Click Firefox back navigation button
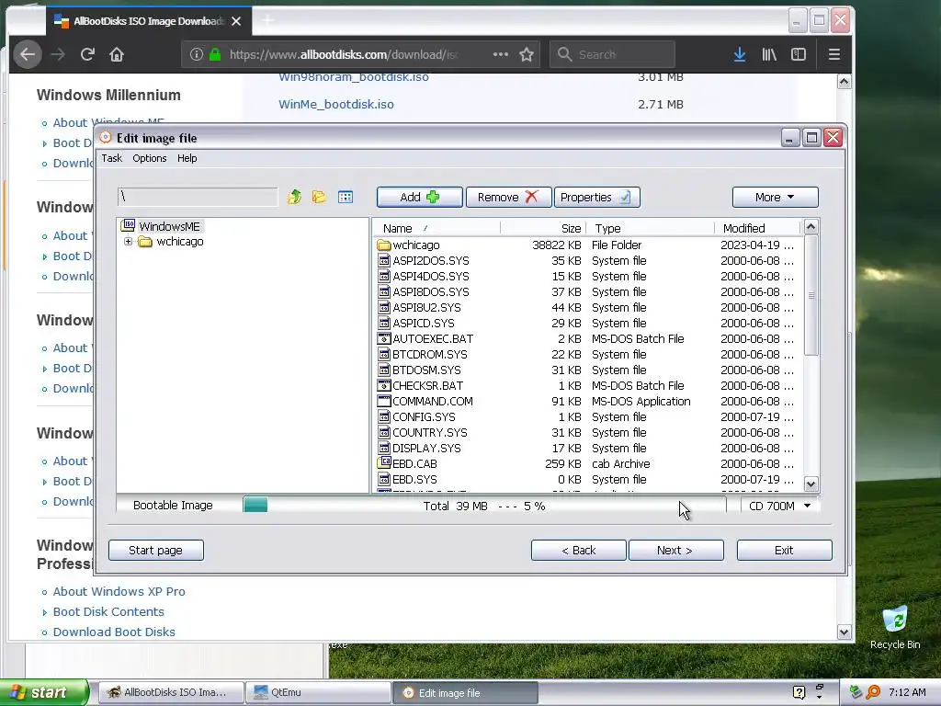Viewport: 941px width, 706px height. pyautogui.click(x=27, y=54)
